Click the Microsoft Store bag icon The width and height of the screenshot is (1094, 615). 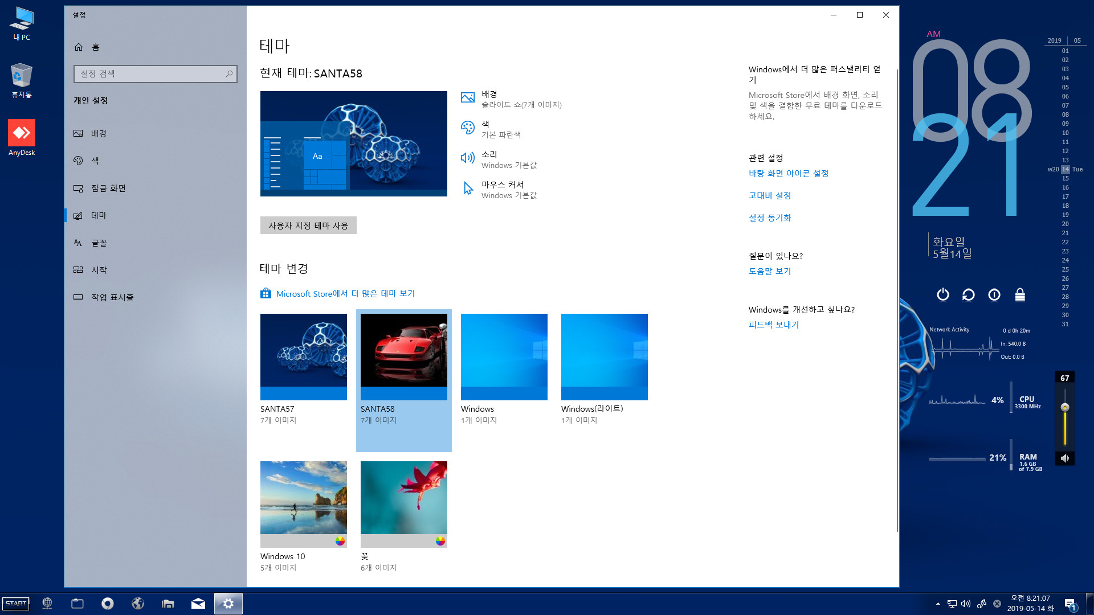(x=266, y=293)
